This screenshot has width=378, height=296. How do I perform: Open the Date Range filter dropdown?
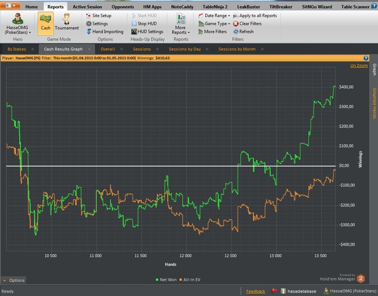[215, 16]
